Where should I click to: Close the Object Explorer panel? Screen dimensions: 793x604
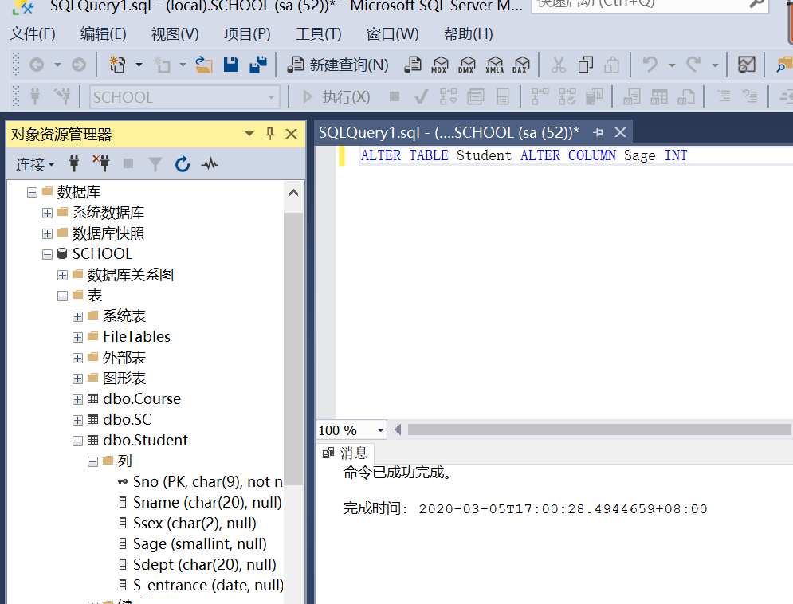(x=292, y=134)
